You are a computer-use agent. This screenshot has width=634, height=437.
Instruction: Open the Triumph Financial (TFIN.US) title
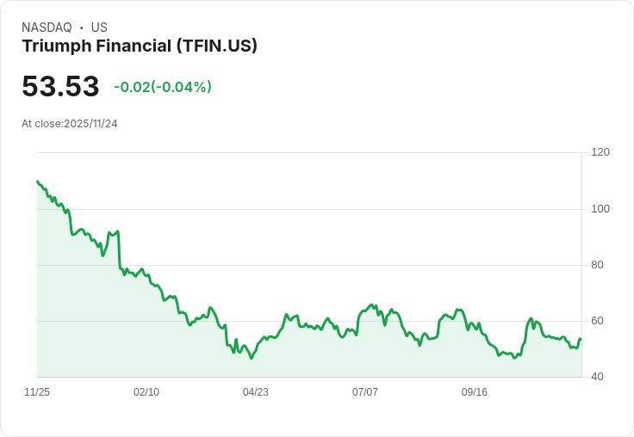pyautogui.click(x=140, y=46)
